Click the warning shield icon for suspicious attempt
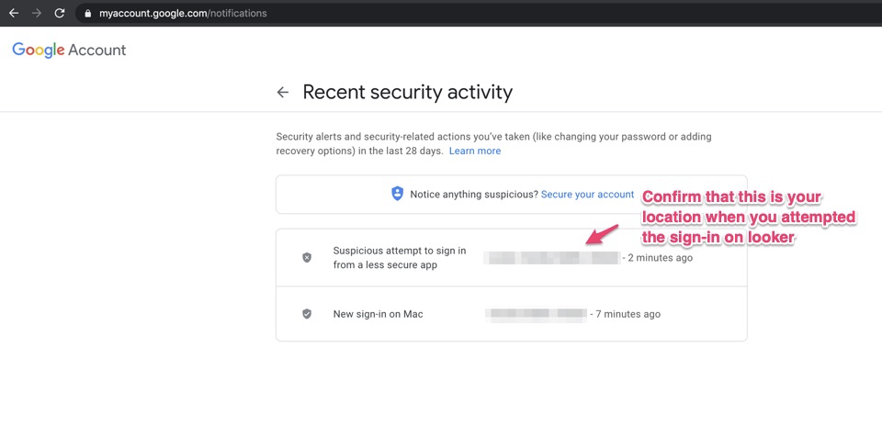Screen dimensions: 882x426 pos(307,257)
